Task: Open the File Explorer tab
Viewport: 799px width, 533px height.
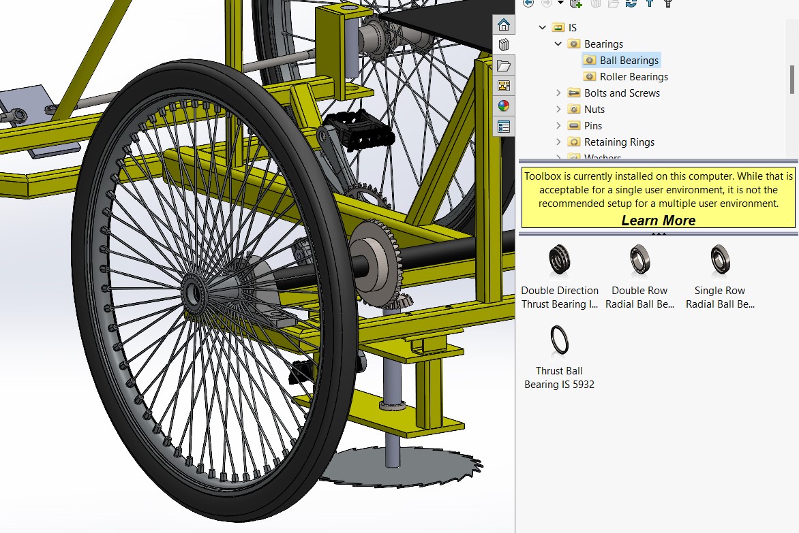Action: point(503,65)
